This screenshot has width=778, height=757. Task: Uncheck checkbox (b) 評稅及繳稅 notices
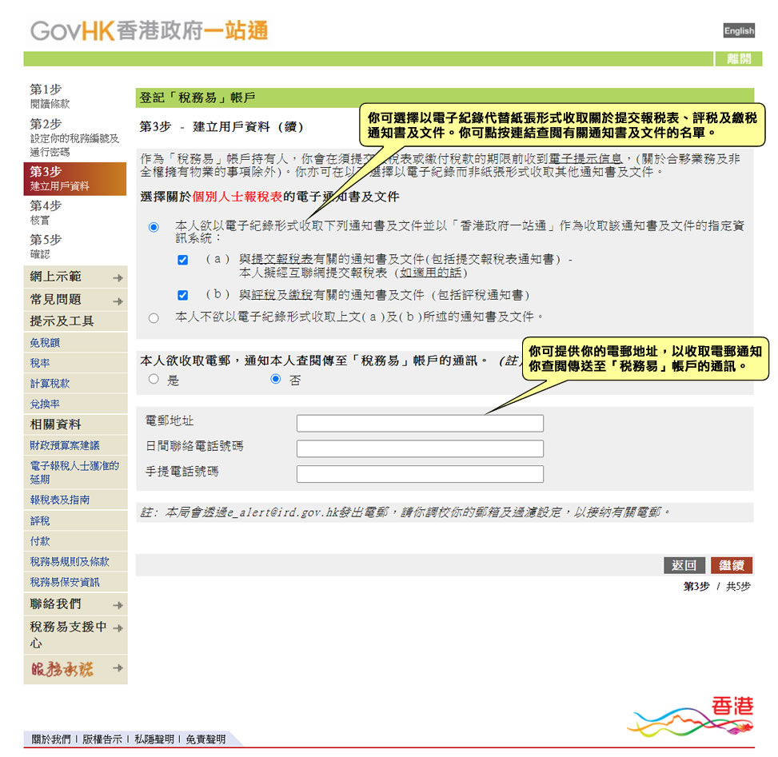tap(183, 295)
